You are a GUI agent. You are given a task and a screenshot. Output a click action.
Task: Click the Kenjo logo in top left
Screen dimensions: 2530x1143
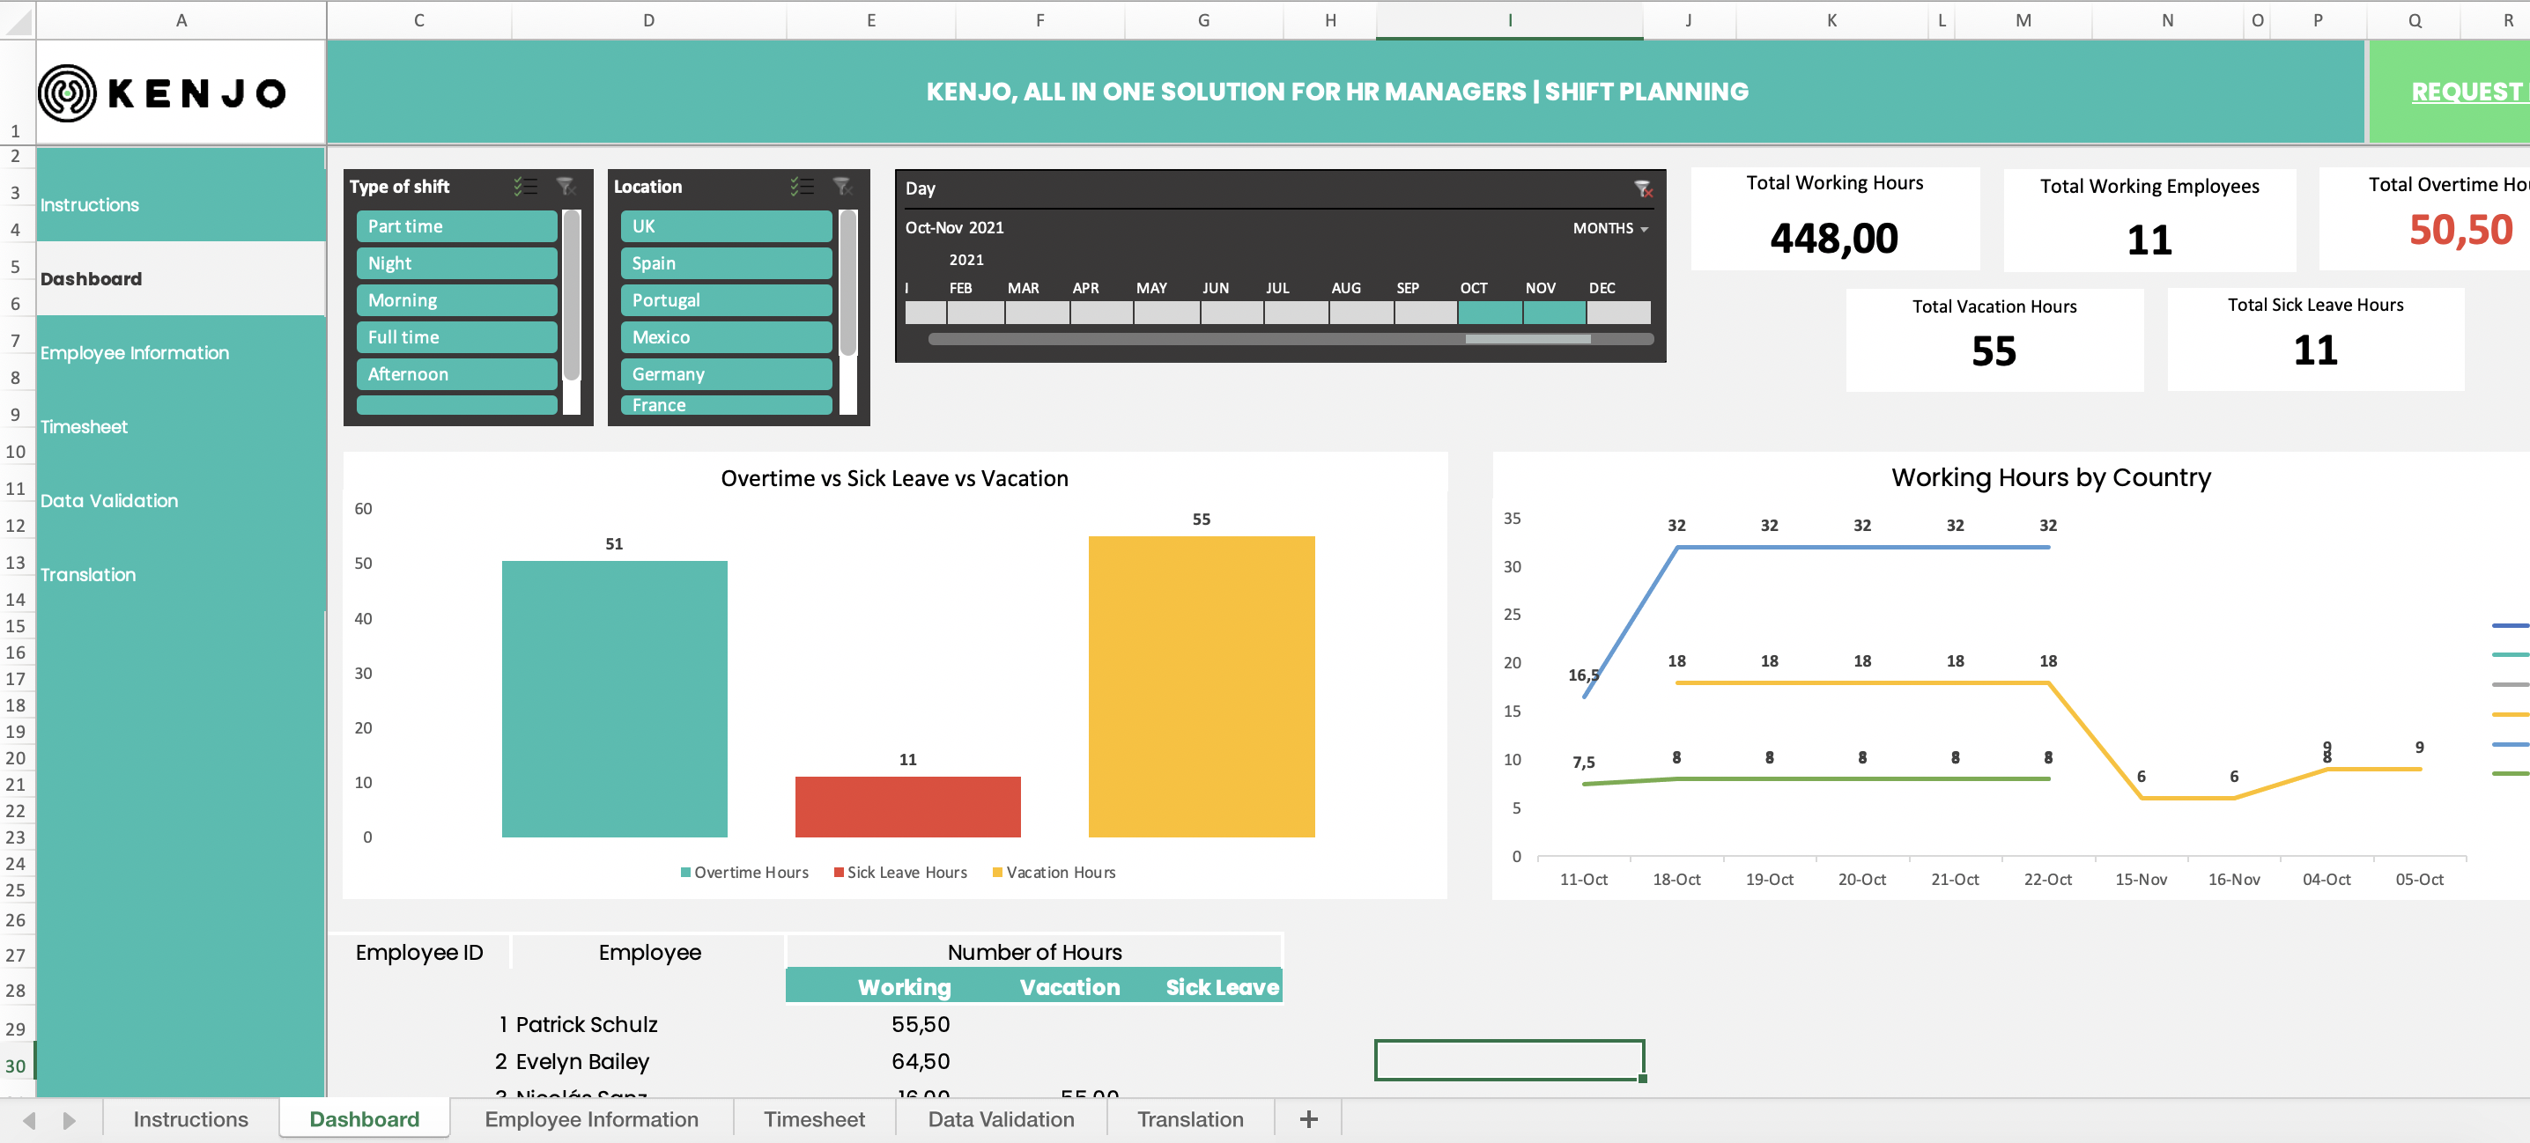169,91
